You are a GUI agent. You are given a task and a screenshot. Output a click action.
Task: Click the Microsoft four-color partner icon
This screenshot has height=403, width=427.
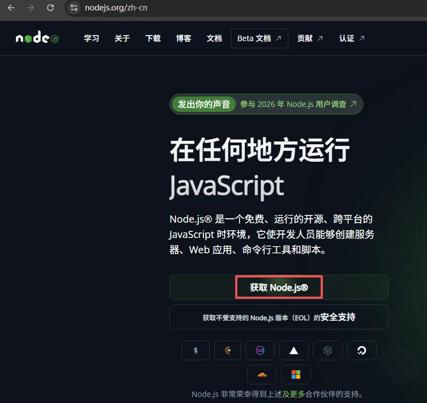[x=296, y=374]
